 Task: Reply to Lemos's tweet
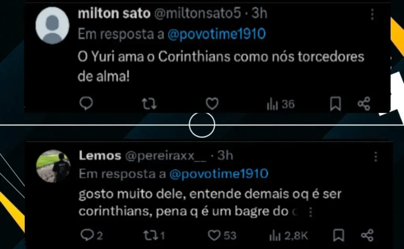[86, 235]
